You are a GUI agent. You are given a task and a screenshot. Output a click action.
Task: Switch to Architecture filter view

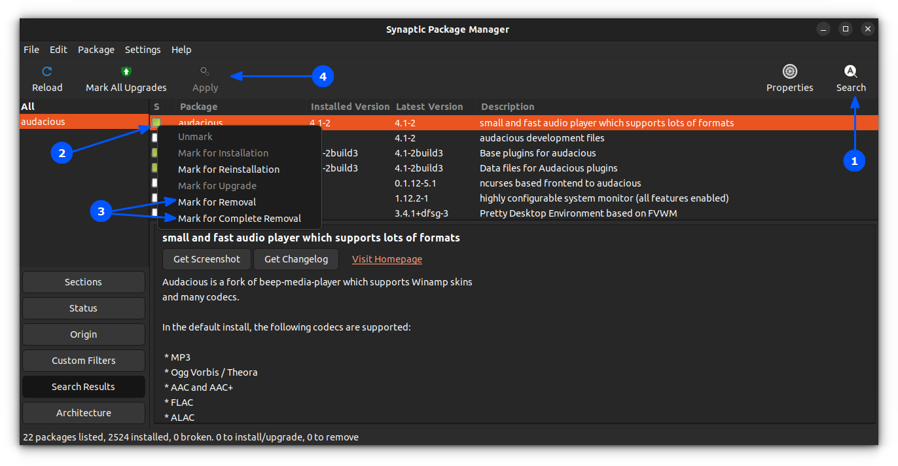(x=83, y=413)
